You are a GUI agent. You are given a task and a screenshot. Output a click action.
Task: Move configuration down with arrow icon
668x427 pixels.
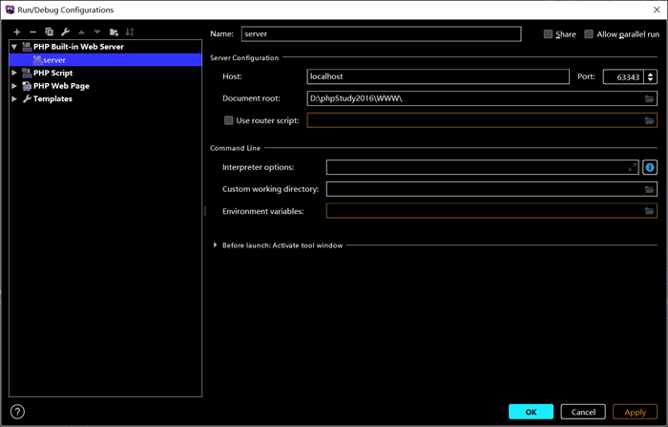pyautogui.click(x=97, y=32)
